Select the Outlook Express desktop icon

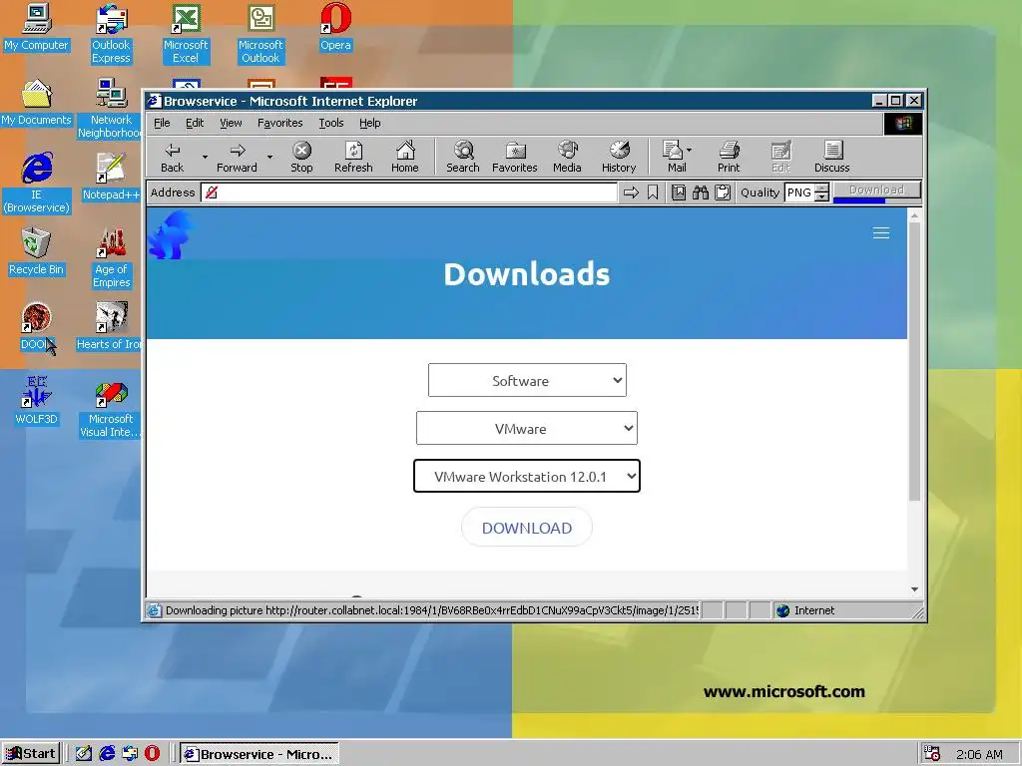111,33
